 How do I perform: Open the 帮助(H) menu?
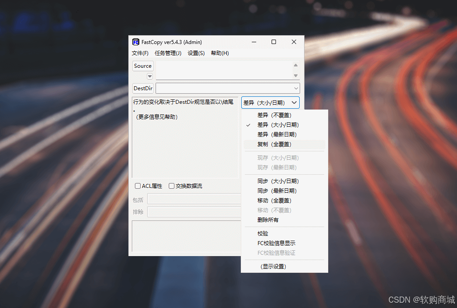(220, 53)
